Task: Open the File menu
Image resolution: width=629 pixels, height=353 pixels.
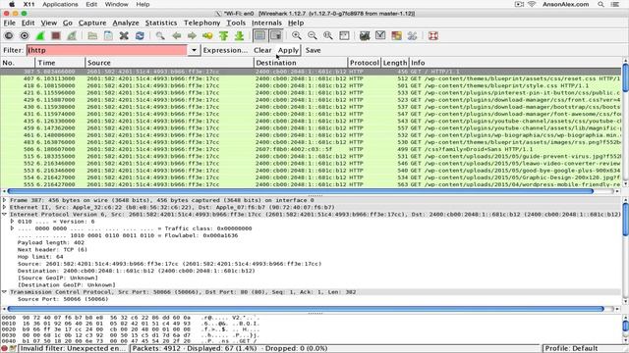Action: (9, 23)
